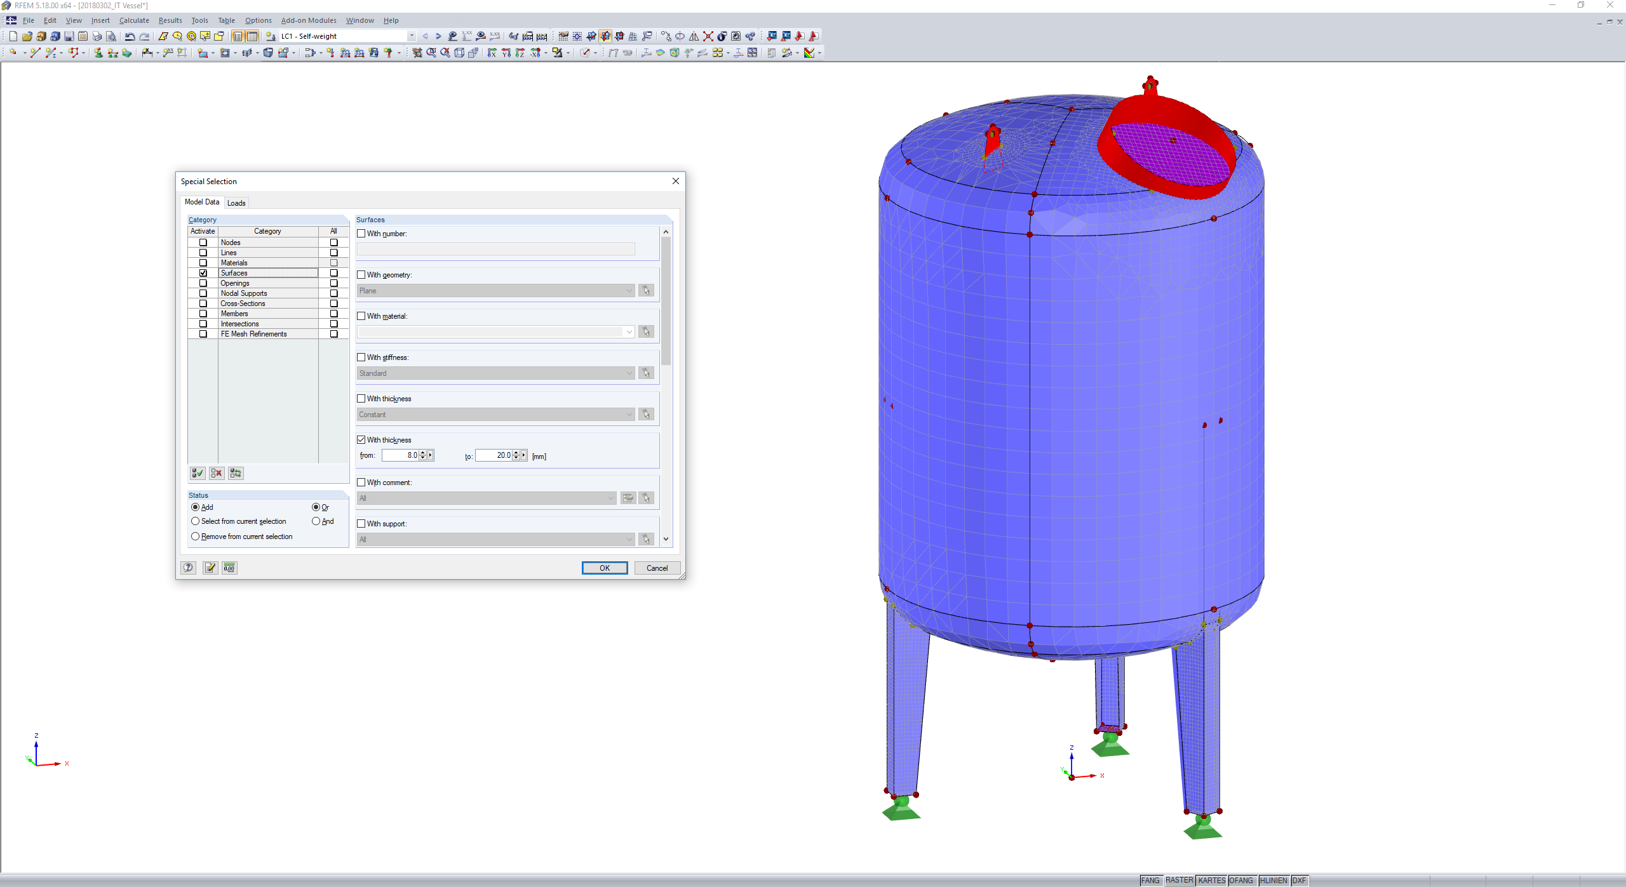Click the Cancel button

657,568
